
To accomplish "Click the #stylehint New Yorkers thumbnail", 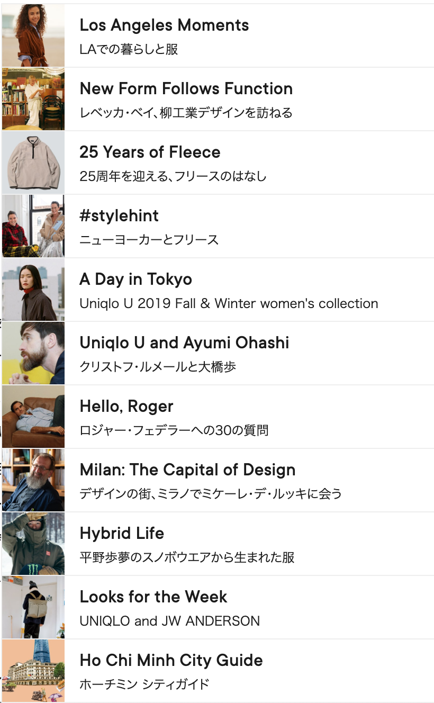I will [x=33, y=226].
